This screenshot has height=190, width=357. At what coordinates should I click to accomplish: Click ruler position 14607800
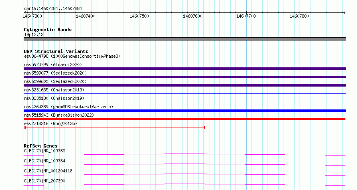pos(299,16)
